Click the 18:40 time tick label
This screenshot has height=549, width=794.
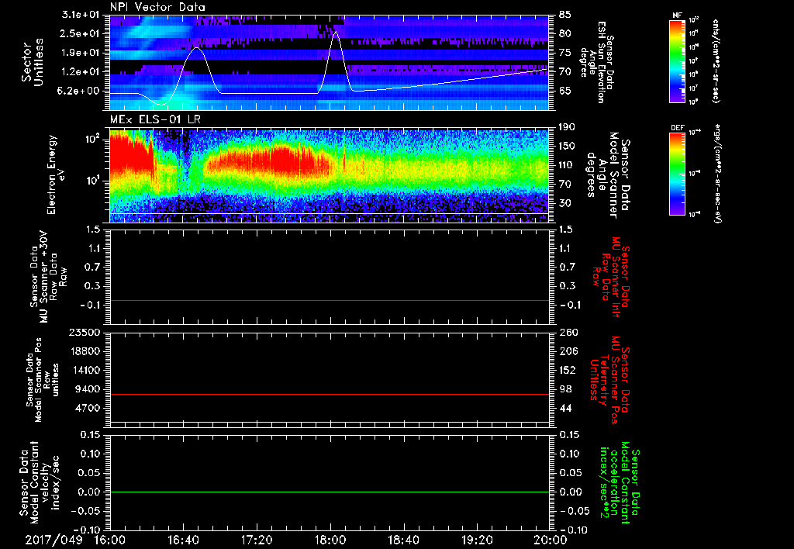[403, 540]
